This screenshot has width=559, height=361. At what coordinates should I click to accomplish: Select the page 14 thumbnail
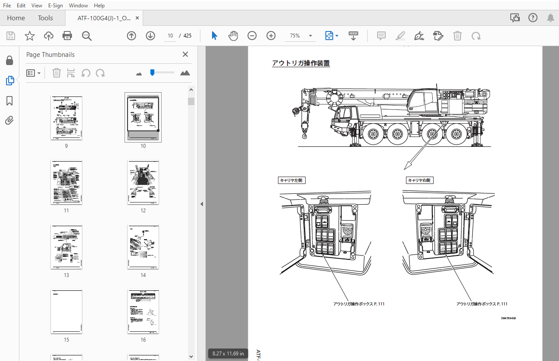point(143,247)
